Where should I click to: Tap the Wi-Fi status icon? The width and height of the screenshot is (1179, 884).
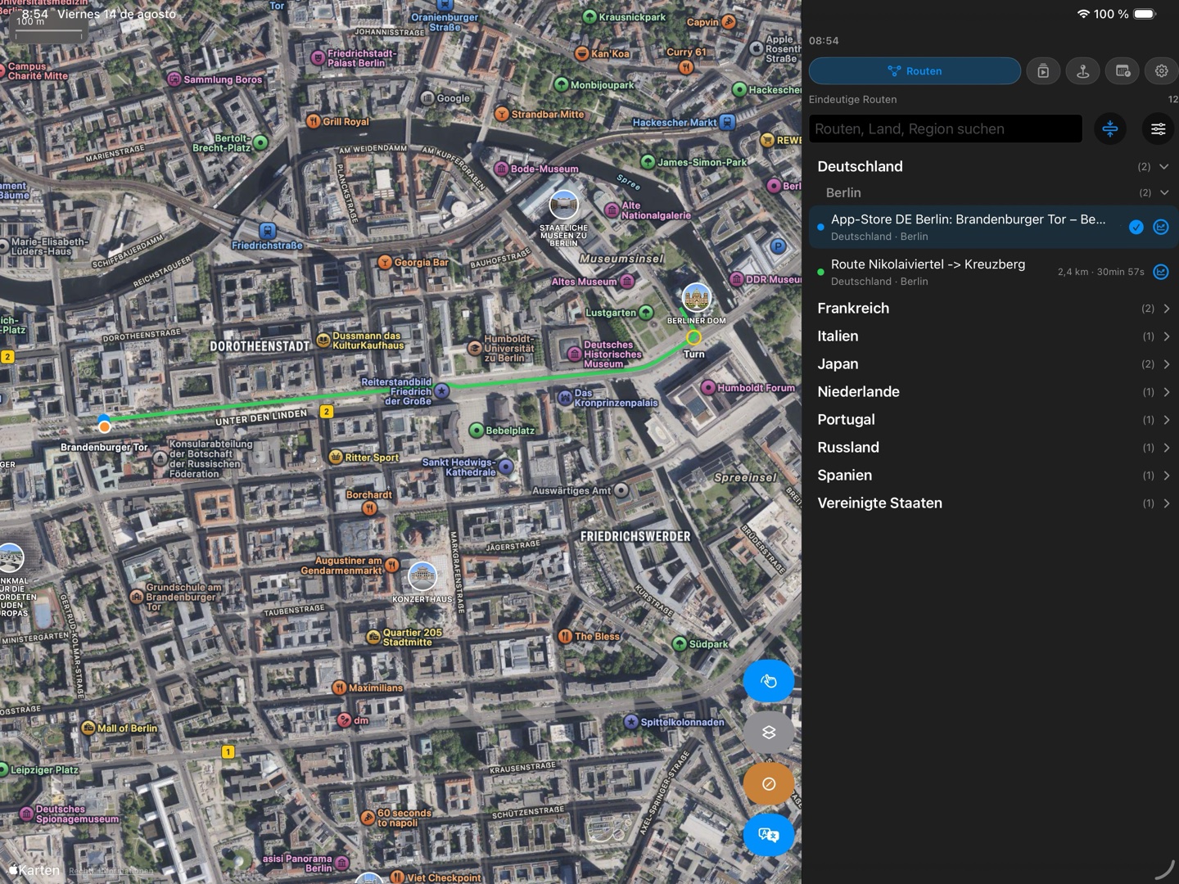(x=1083, y=14)
